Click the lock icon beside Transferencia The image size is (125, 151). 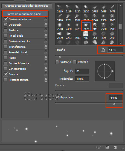tap(46, 47)
